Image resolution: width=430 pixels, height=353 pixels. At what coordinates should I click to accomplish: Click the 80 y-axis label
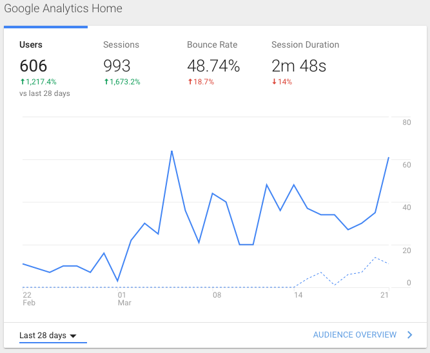click(406, 122)
